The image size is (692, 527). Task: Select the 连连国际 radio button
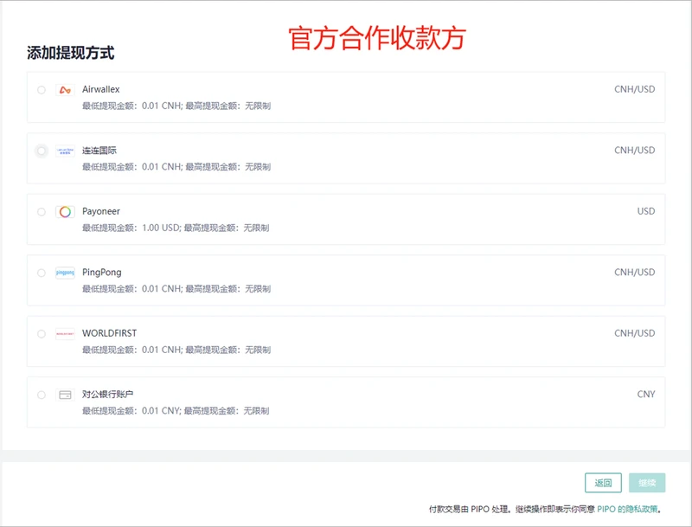pyautogui.click(x=42, y=151)
